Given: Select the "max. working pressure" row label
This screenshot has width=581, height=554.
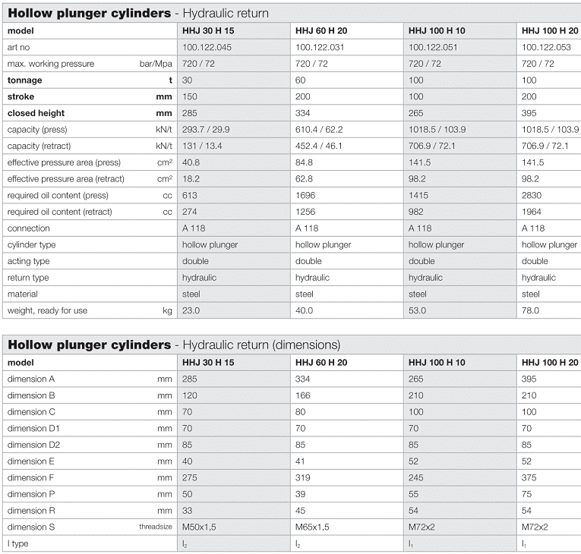Looking at the screenshot, I should (51, 64).
